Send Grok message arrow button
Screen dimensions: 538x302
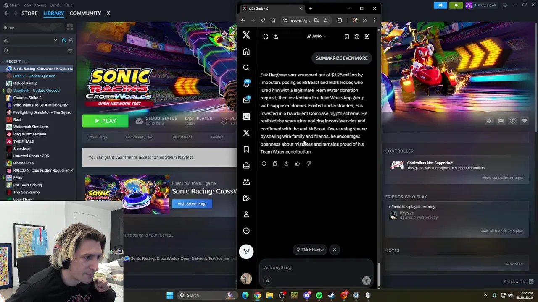click(x=367, y=281)
